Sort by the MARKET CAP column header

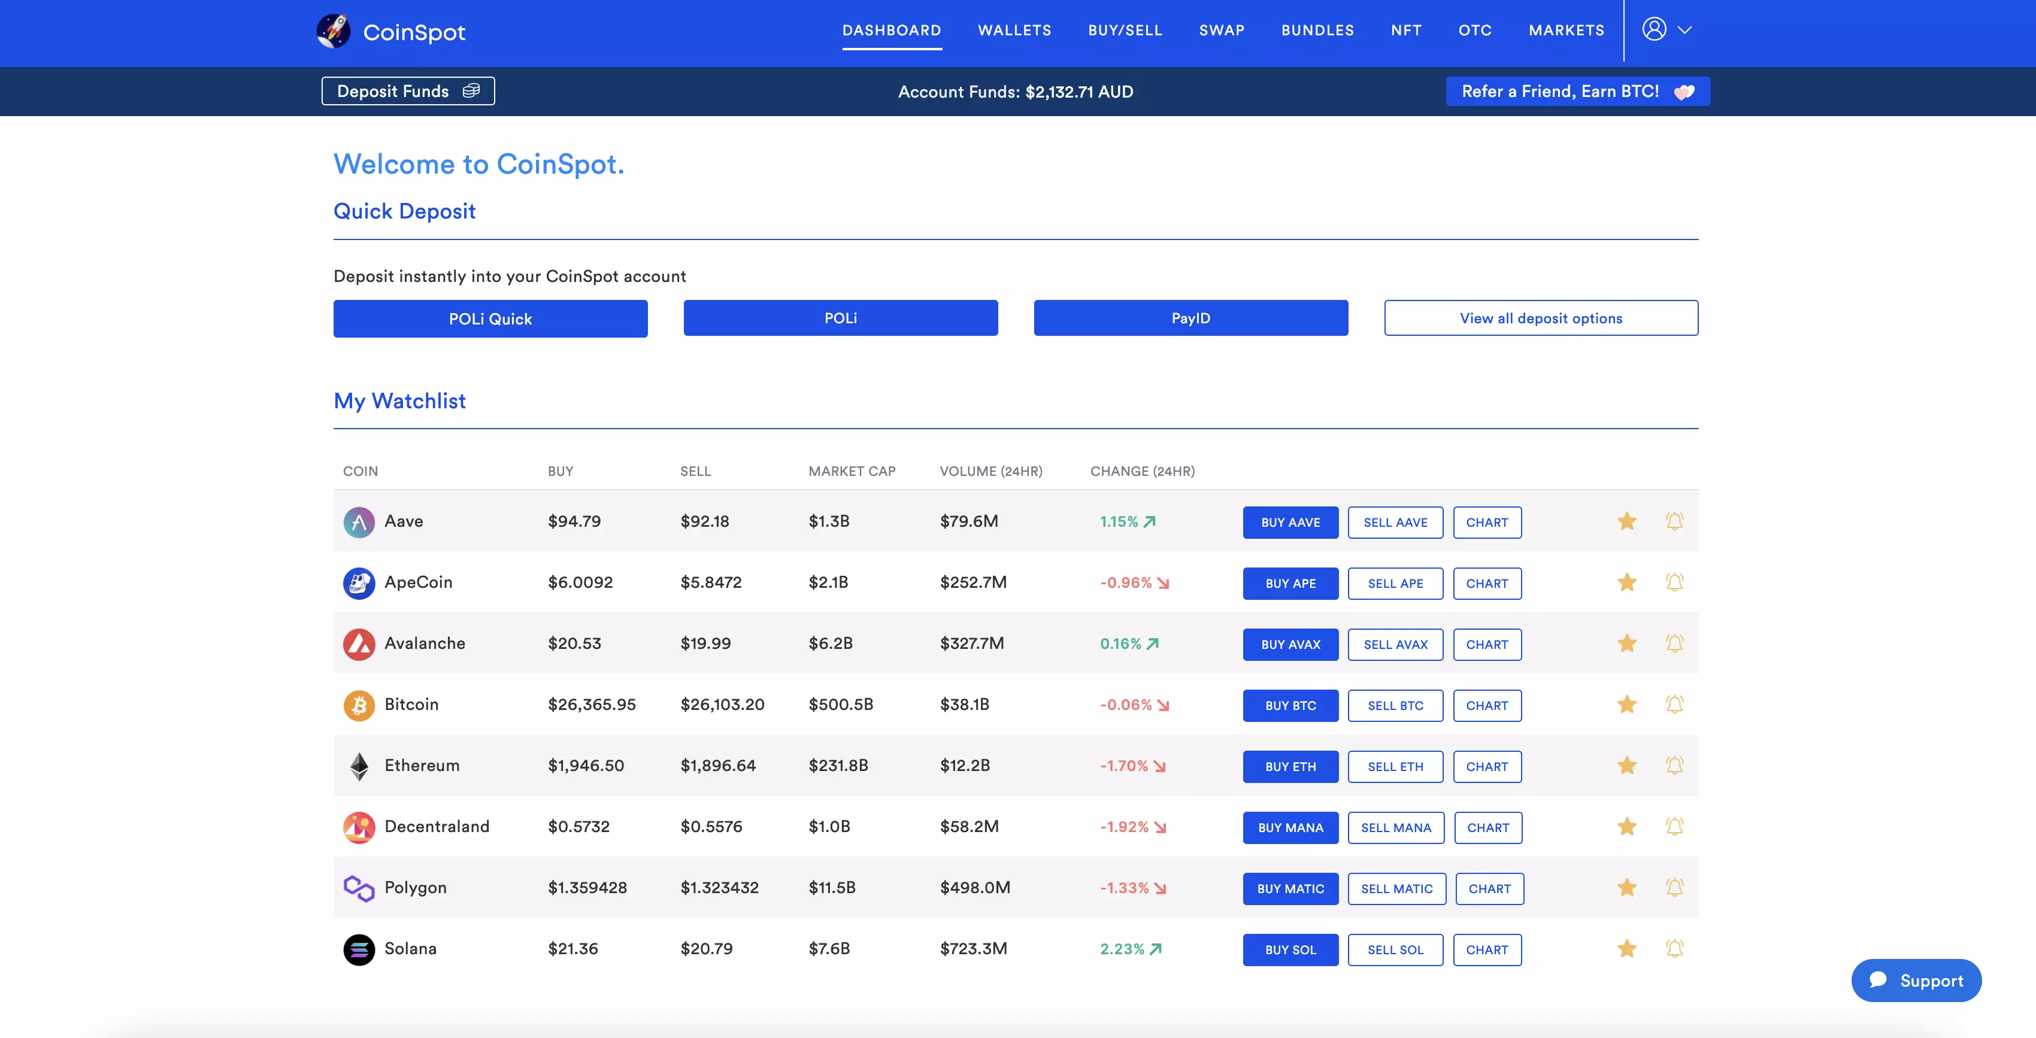[852, 471]
